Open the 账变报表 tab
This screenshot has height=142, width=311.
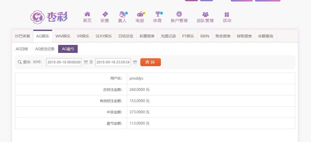tap(223, 36)
